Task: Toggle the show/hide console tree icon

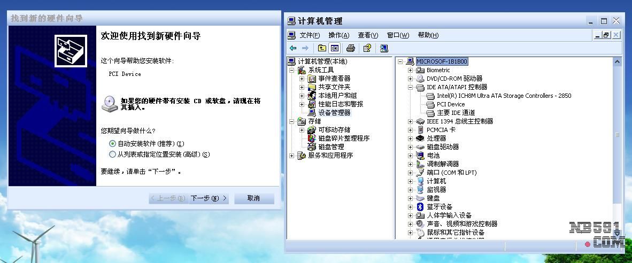Action: coord(334,49)
